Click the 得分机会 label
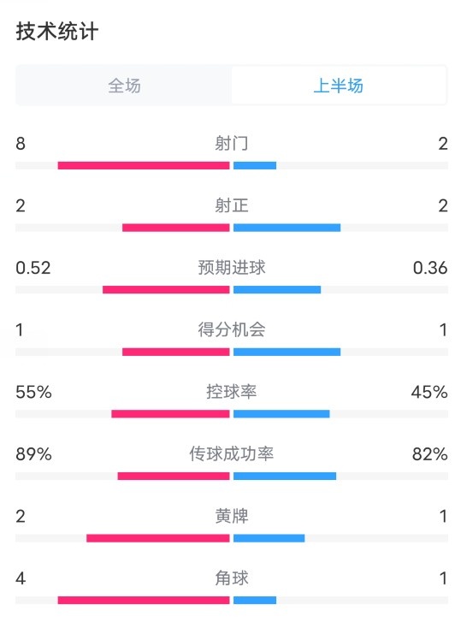Screen dimensions: 461x628 232,329
